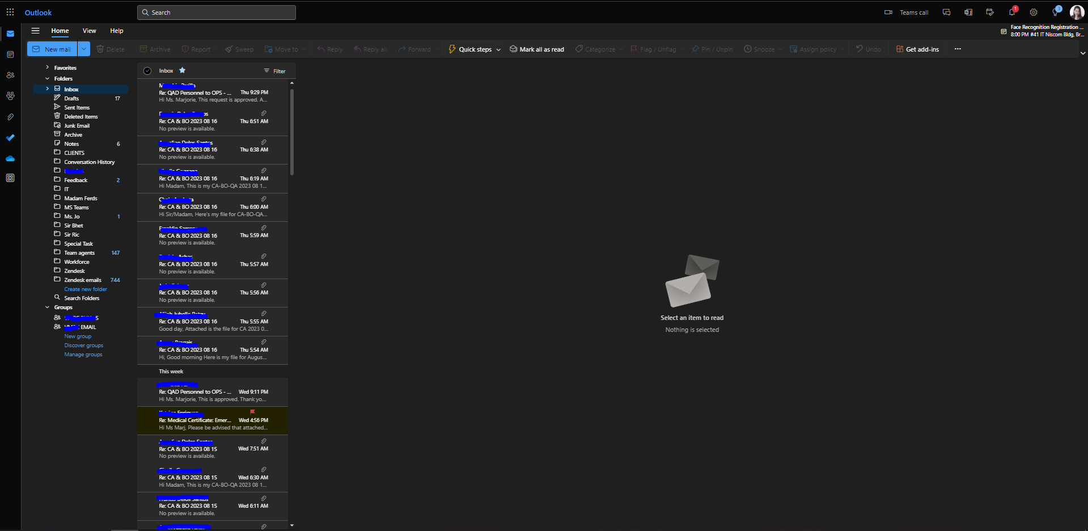Select the View tab

click(90, 31)
